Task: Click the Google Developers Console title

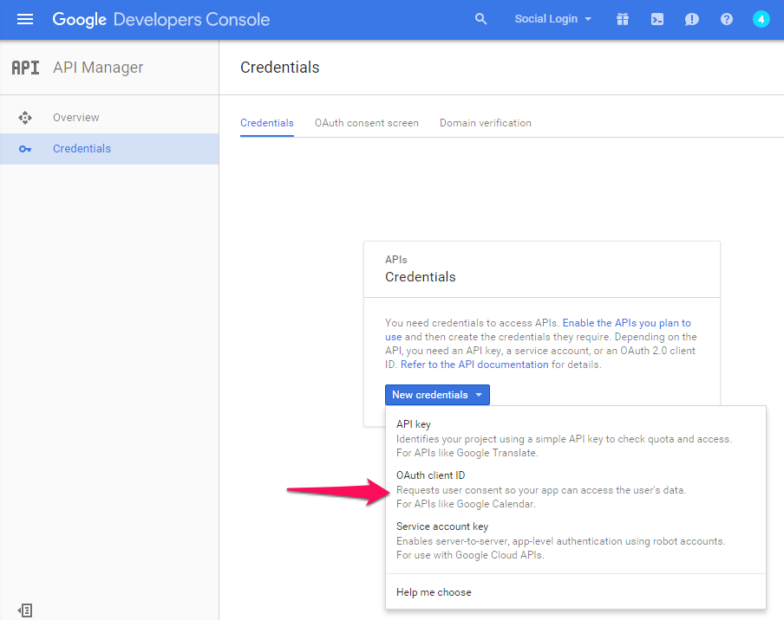Action: click(x=161, y=19)
